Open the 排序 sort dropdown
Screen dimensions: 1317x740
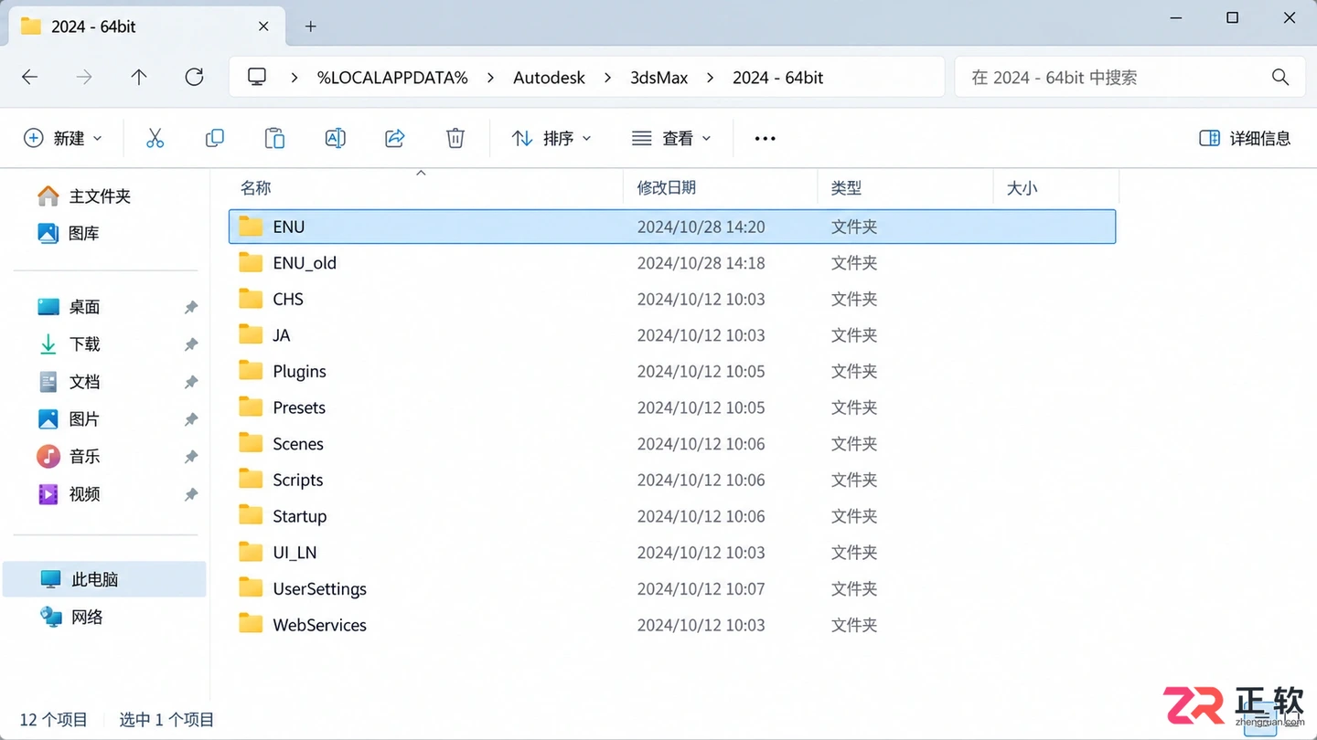pos(551,138)
